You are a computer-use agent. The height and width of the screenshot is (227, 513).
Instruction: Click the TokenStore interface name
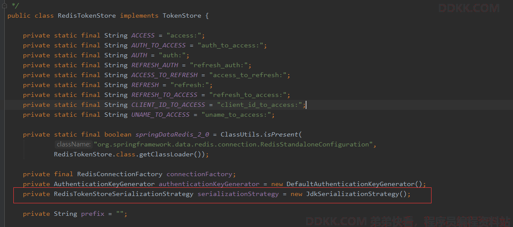click(182, 16)
